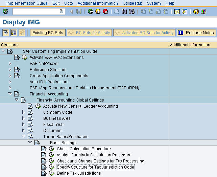Expand the Cross-Application Components node

10,75
